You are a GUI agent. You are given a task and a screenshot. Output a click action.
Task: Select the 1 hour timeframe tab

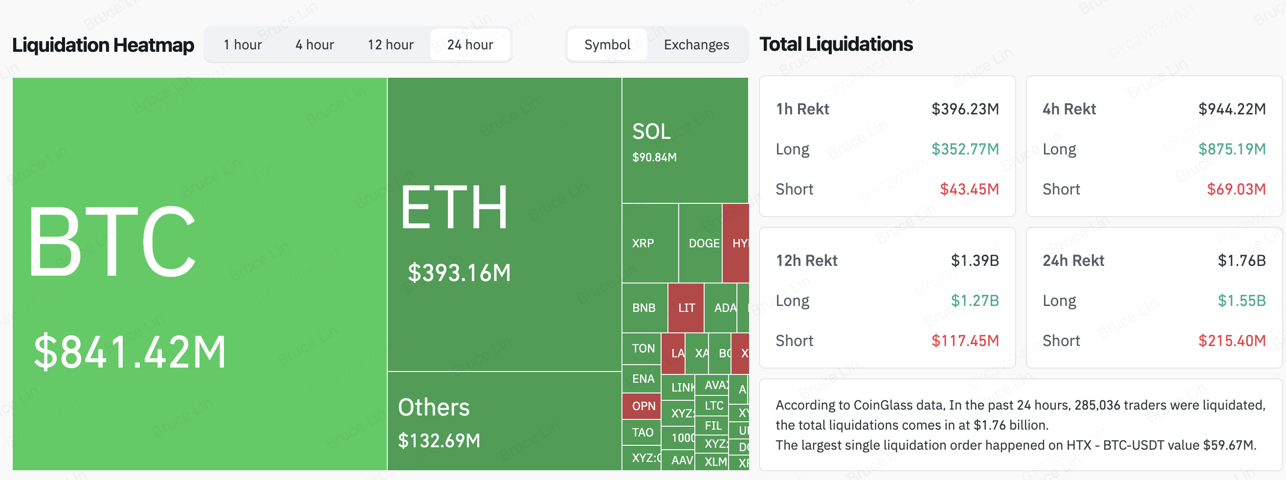pos(243,45)
